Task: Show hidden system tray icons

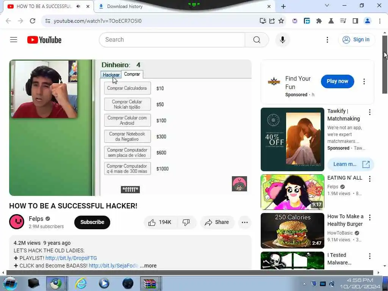Action: pyautogui.click(x=304, y=284)
